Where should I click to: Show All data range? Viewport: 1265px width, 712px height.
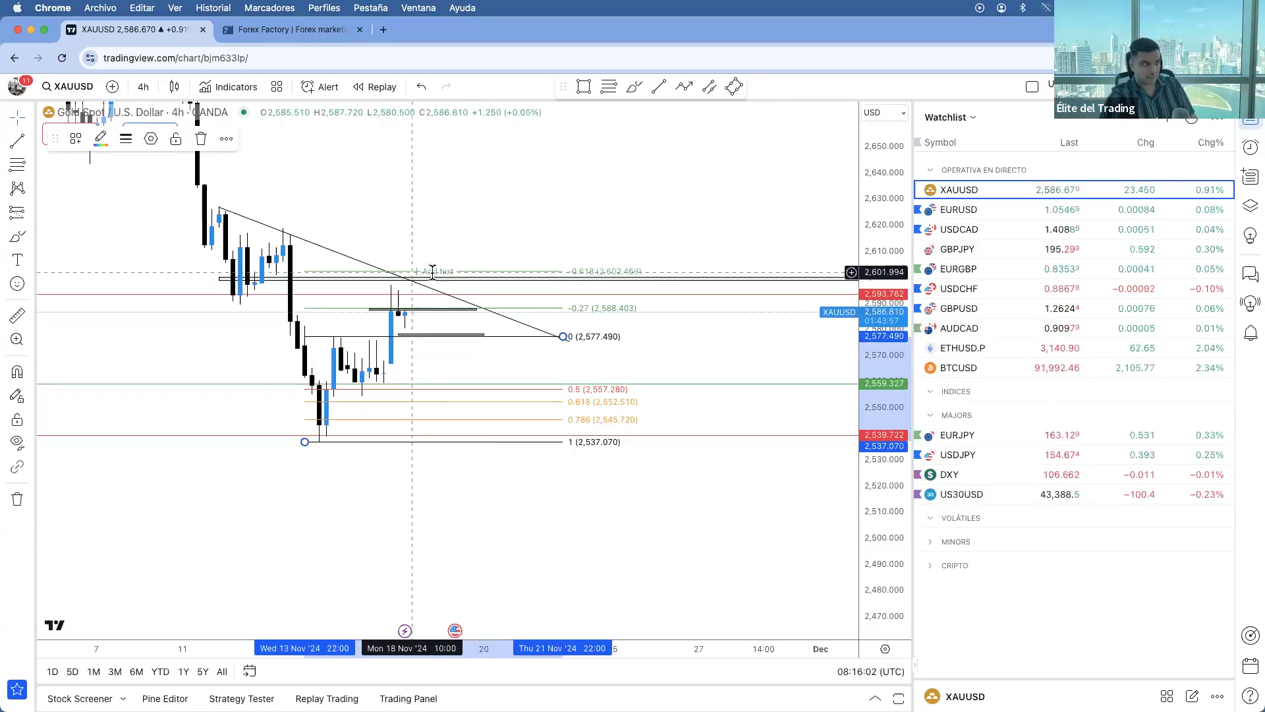(222, 672)
